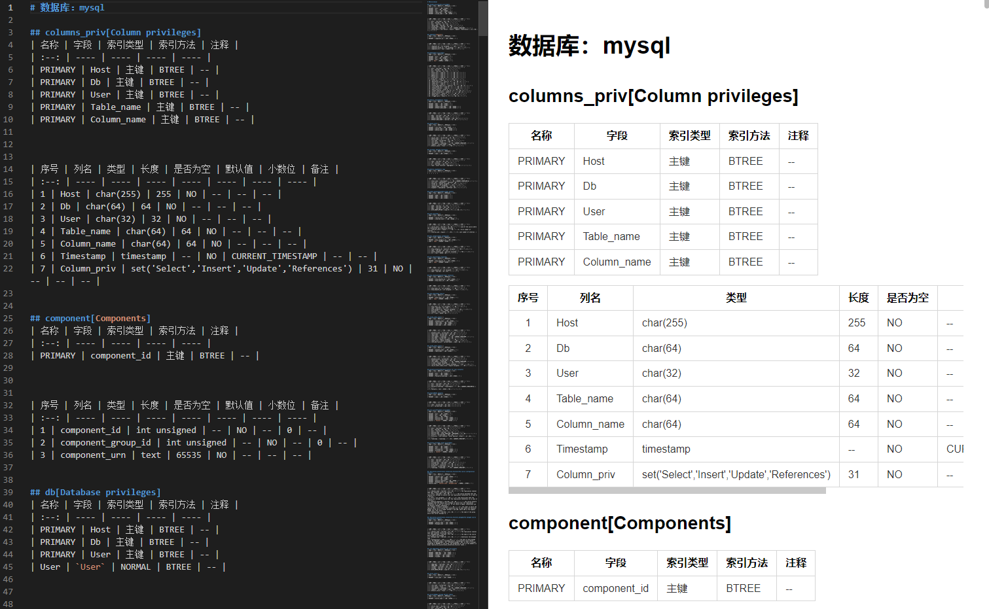
Task: Click heading "db[Database privileges]" on line 39
Action: (96, 492)
